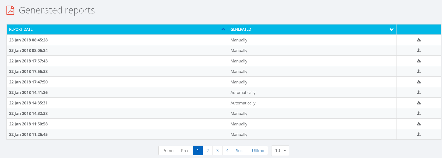Click the Generated reports heading
The height and width of the screenshot is (158, 442).
57,10
